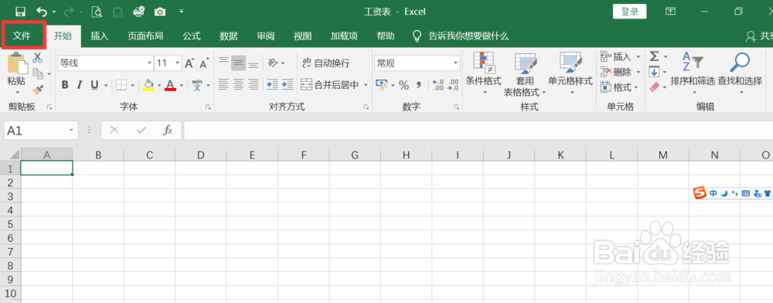The image size is (773, 303).
Task: Select the Format Painter brush
Action: [x=38, y=89]
